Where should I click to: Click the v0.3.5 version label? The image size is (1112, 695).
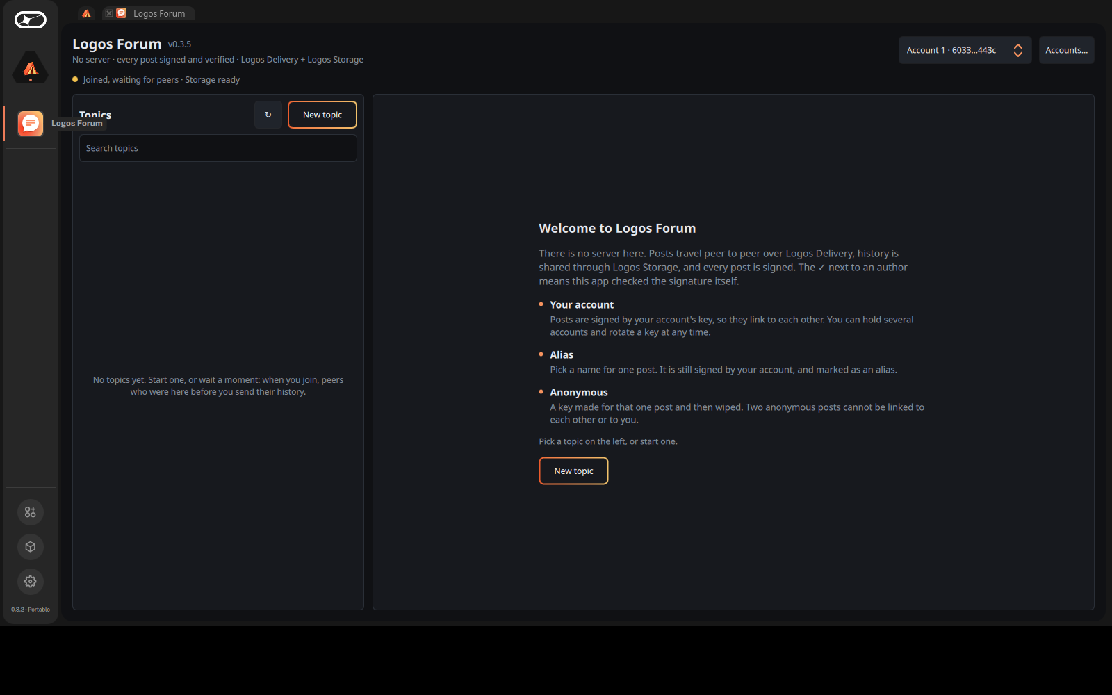[x=179, y=44]
